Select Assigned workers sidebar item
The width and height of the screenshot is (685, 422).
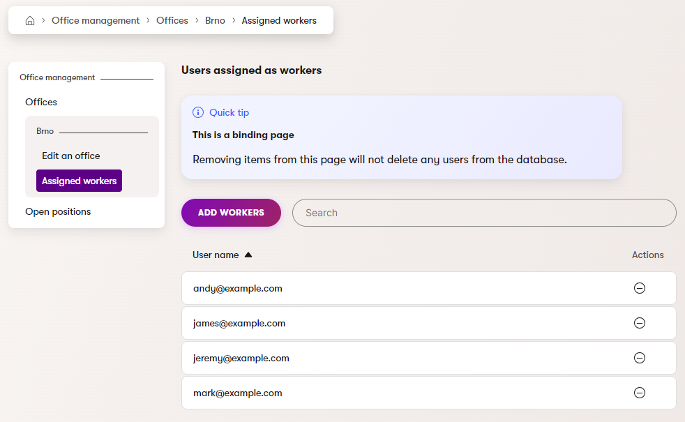click(79, 181)
